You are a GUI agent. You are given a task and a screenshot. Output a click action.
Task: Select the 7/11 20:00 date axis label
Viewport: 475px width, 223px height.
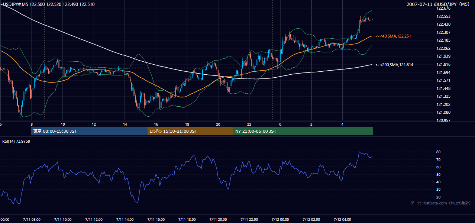click(x=218, y=219)
